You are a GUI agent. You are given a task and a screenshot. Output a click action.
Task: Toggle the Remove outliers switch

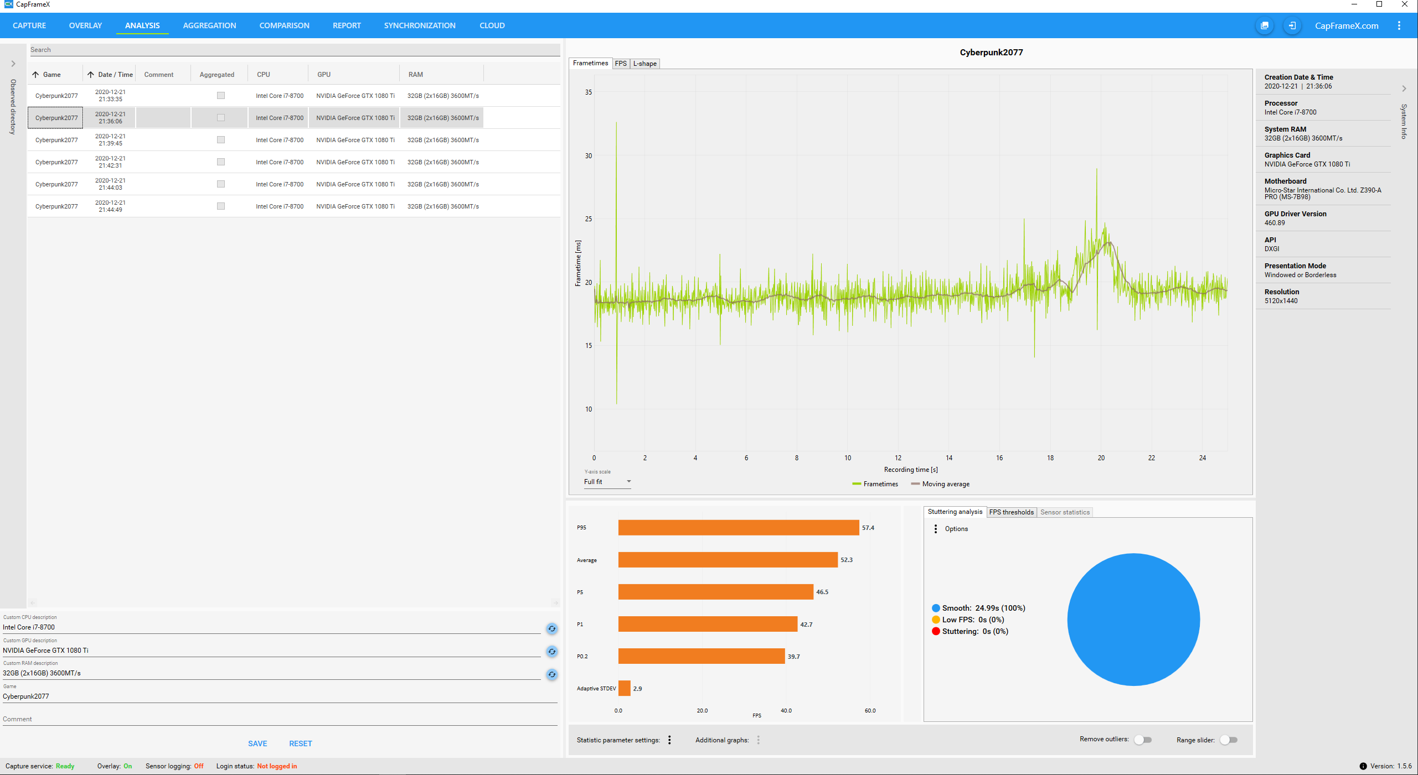click(1143, 740)
